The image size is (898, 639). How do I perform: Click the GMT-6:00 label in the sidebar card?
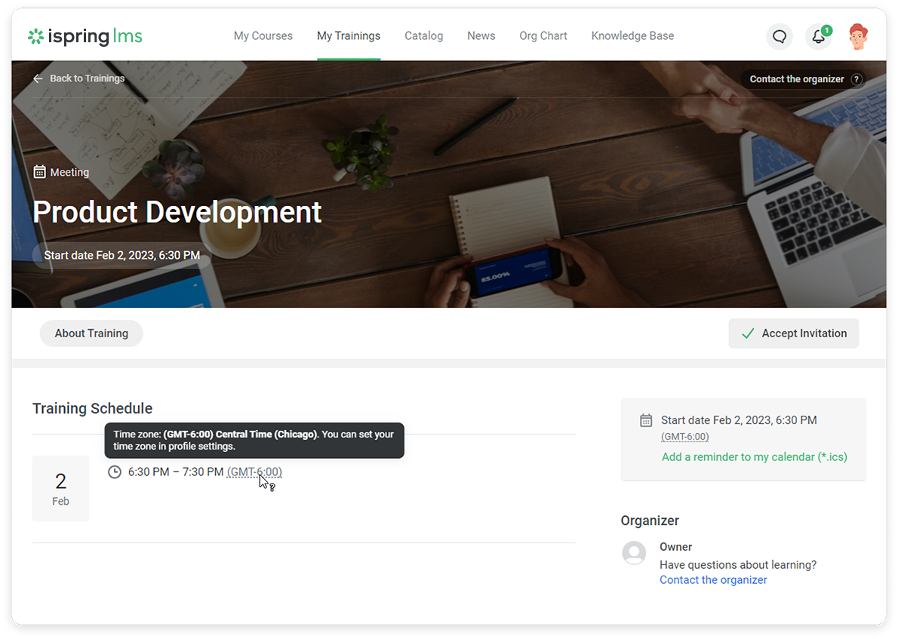click(684, 437)
